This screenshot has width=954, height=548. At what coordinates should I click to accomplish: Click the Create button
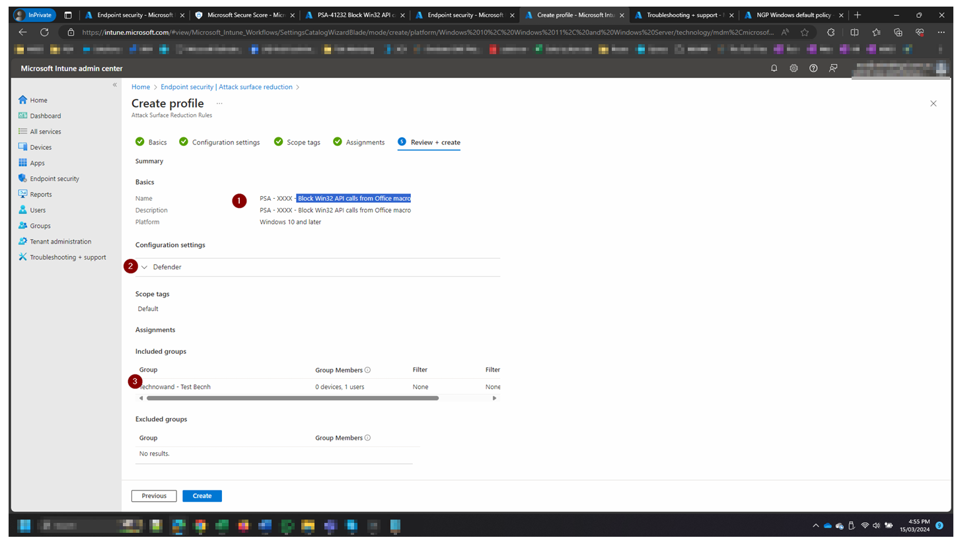pos(202,496)
